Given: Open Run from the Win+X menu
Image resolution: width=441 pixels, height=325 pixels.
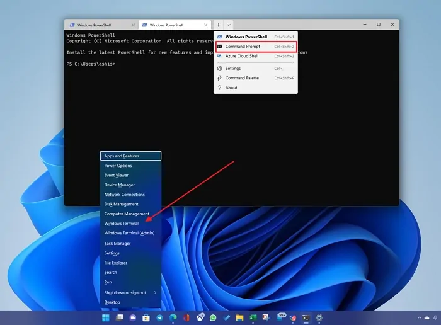Looking at the screenshot, I should pos(130,282).
